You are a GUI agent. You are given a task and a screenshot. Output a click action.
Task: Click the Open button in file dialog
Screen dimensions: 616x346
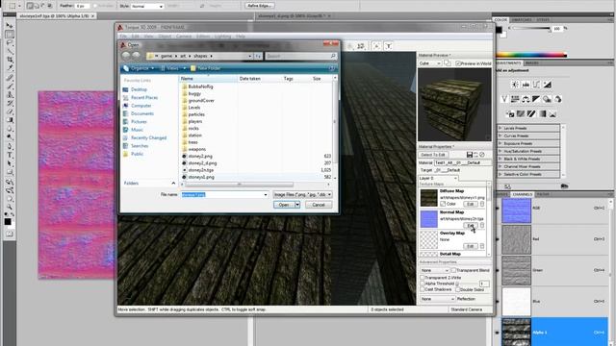click(284, 205)
